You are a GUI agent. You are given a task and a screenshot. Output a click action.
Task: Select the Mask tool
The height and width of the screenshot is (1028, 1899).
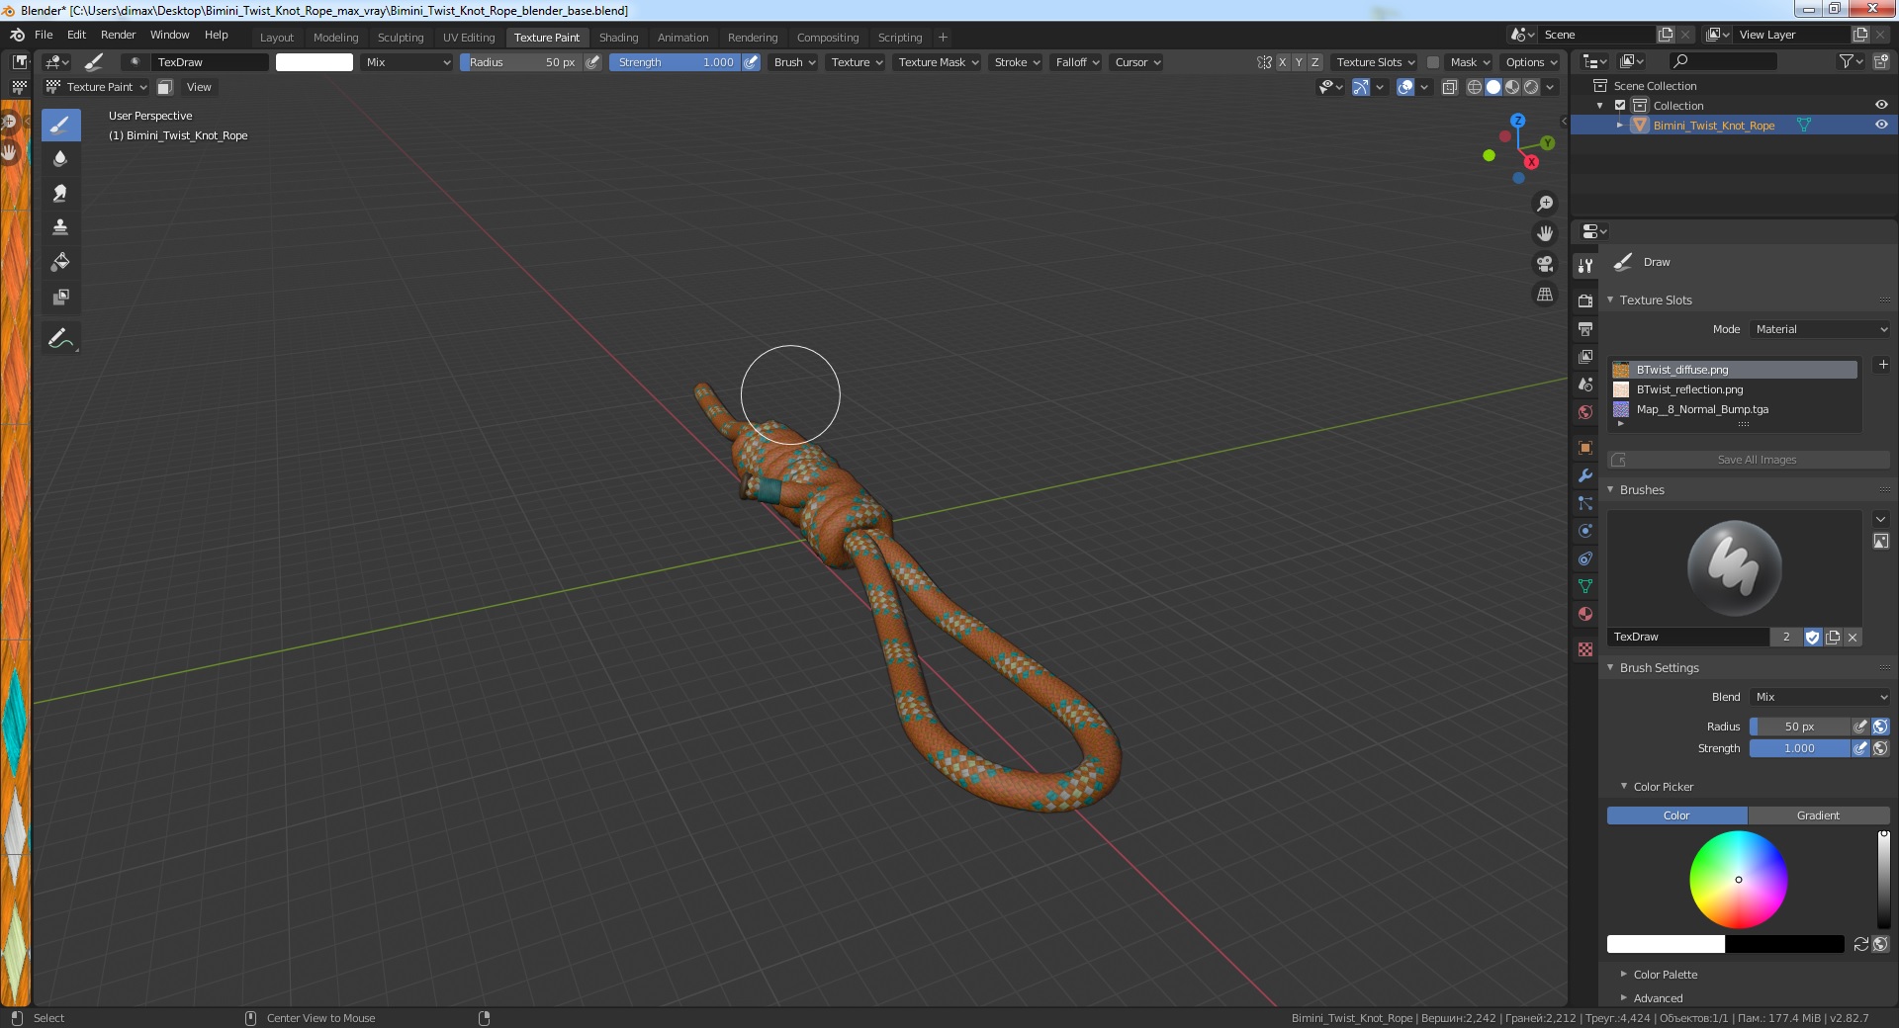[60, 297]
